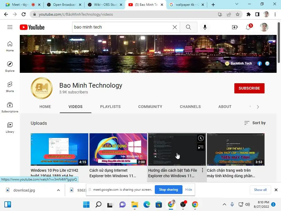Open Windows 10 Pro Lite video thumbnail

point(60,149)
